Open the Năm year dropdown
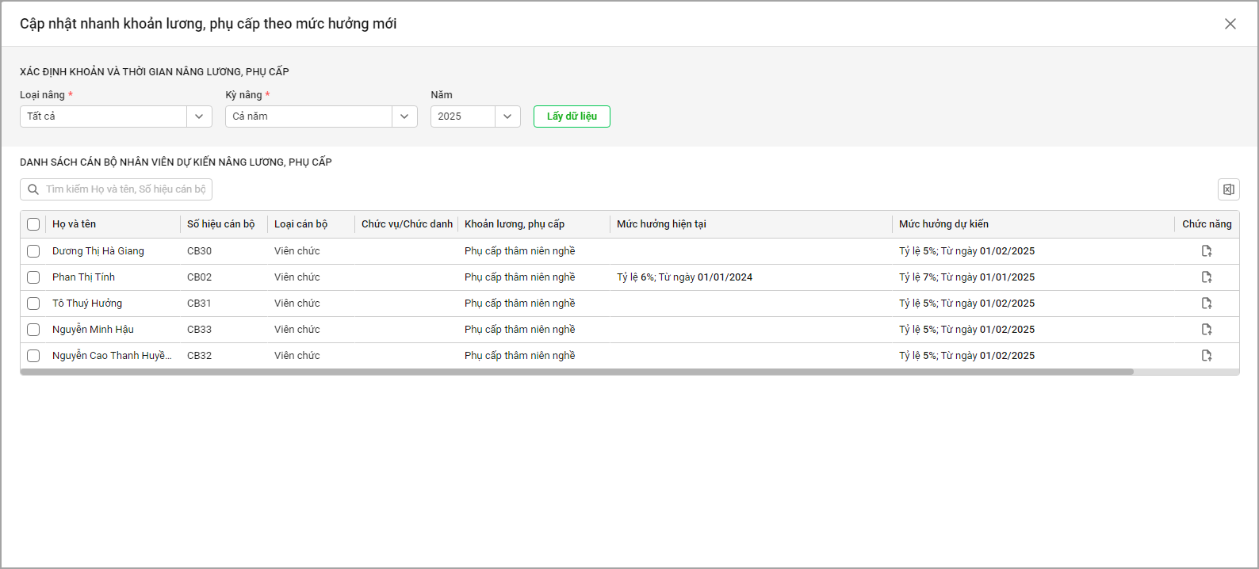This screenshot has width=1259, height=569. click(507, 116)
